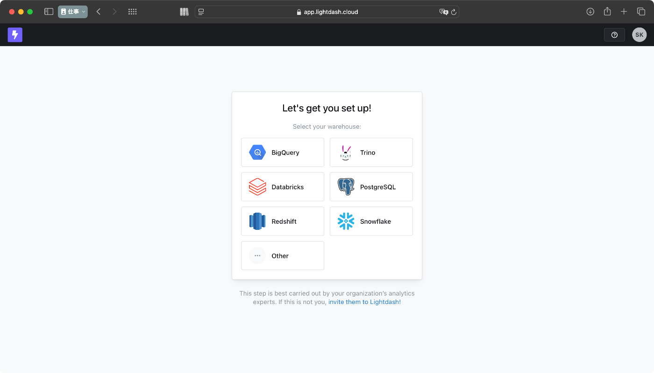Open the 'invite them to Lightdash!' link
Image resolution: width=654 pixels, height=373 pixels.
tap(364, 302)
